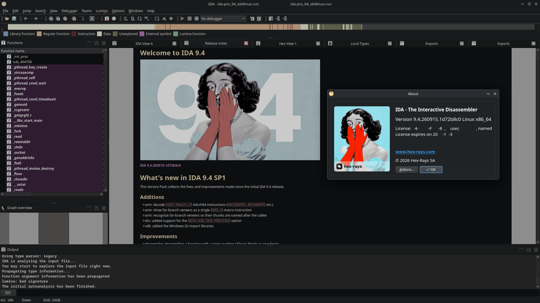The height and width of the screenshot is (303, 540).
Task: Click the Graph overview thumbnail
Action: point(54,228)
